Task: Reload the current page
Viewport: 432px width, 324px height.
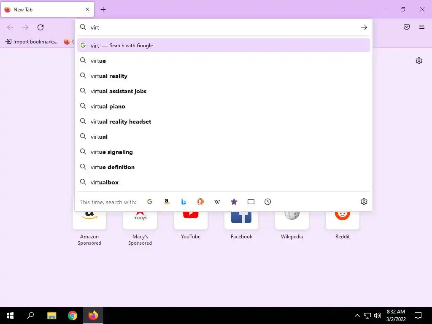Action: click(x=40, y=27)
